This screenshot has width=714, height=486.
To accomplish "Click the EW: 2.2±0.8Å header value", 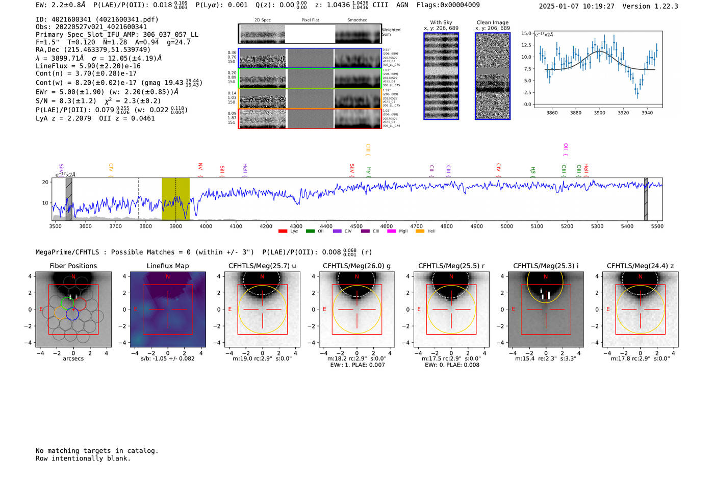I will click(61, 5).
